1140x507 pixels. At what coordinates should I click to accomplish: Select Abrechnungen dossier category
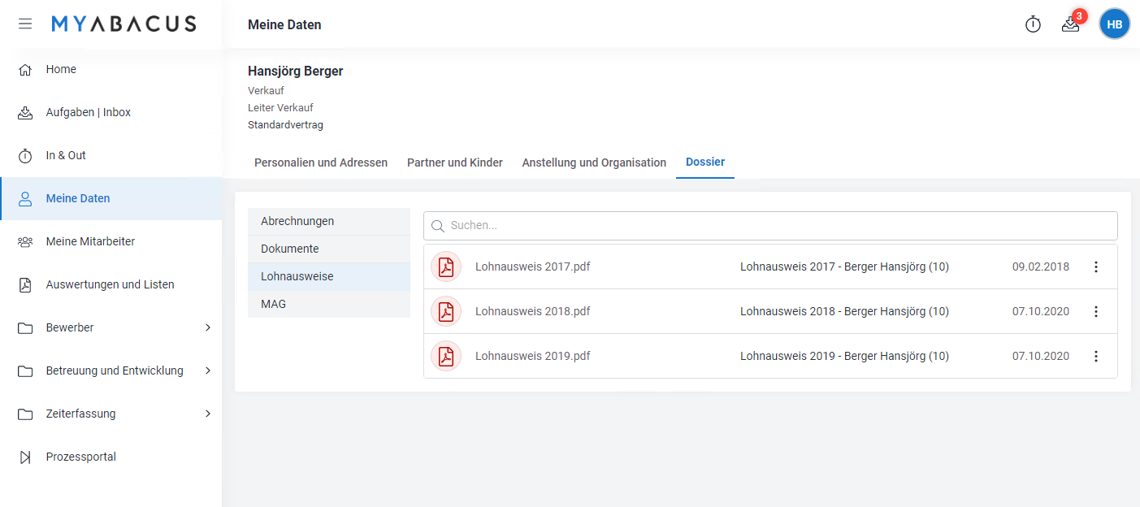pyautogui.click(x=297, y=221)
